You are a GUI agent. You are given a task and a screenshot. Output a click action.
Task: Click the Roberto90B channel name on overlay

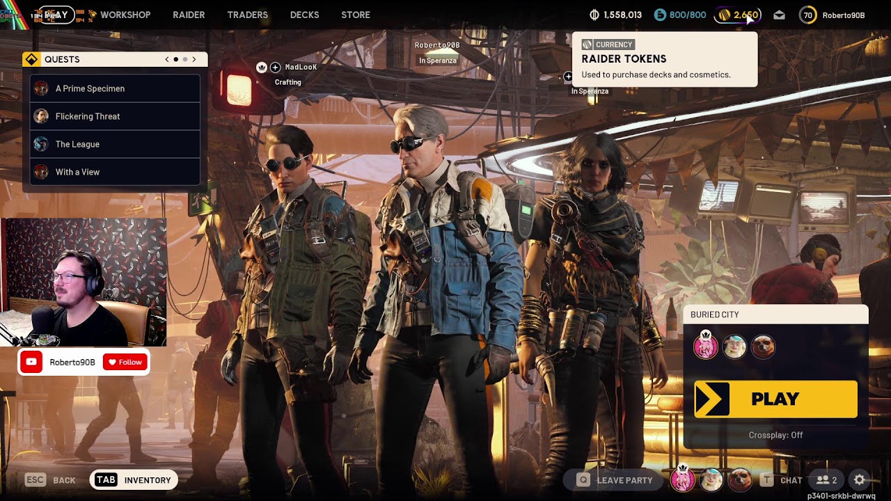pos(72,363)
